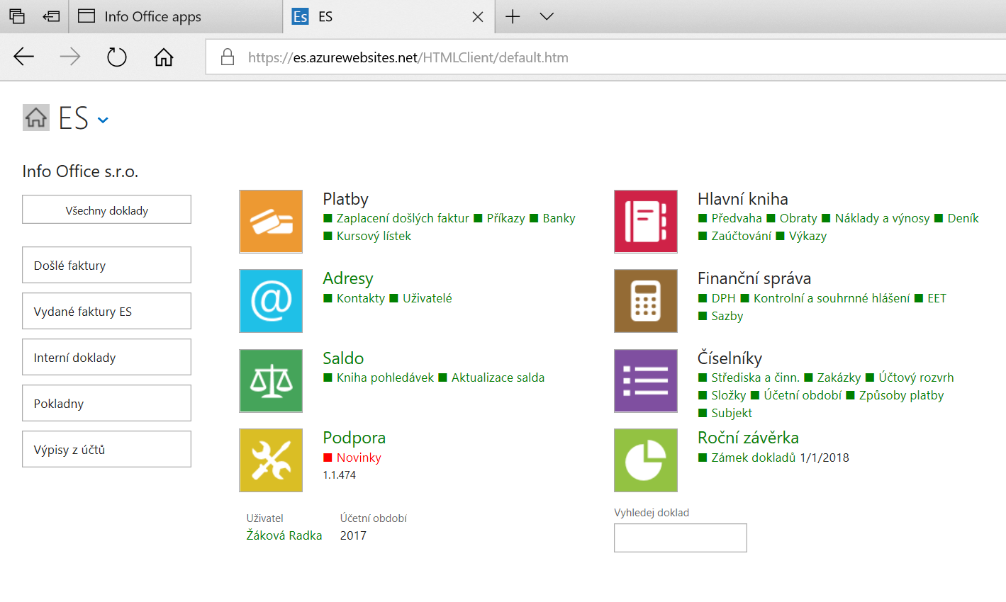Open the red Hlavní kniha notebook tile
The image size is (1006, 602).
tap(645, 222)
